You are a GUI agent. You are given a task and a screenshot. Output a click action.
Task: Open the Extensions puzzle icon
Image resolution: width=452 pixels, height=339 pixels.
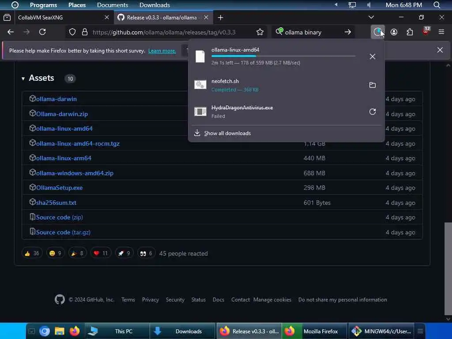tap(410, 32)
